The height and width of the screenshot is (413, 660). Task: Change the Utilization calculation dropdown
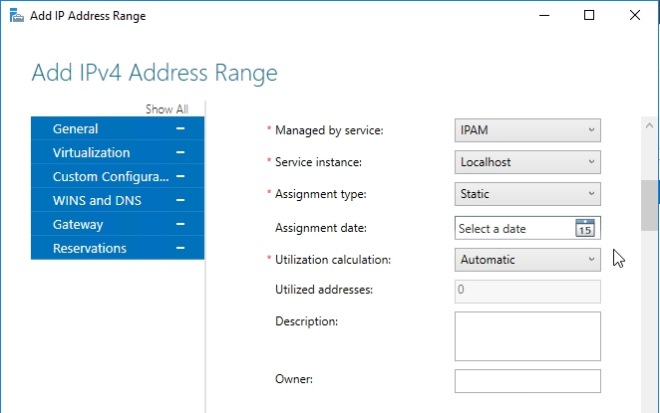tap(527, 260)
